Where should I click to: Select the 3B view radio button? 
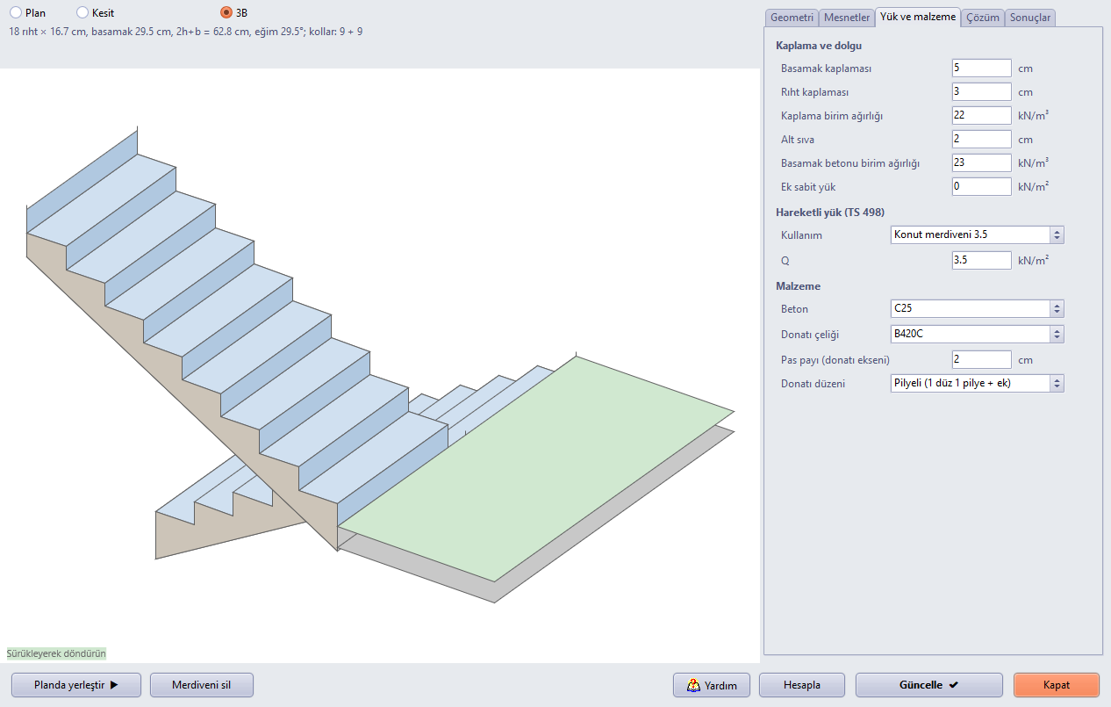point(226,13)
